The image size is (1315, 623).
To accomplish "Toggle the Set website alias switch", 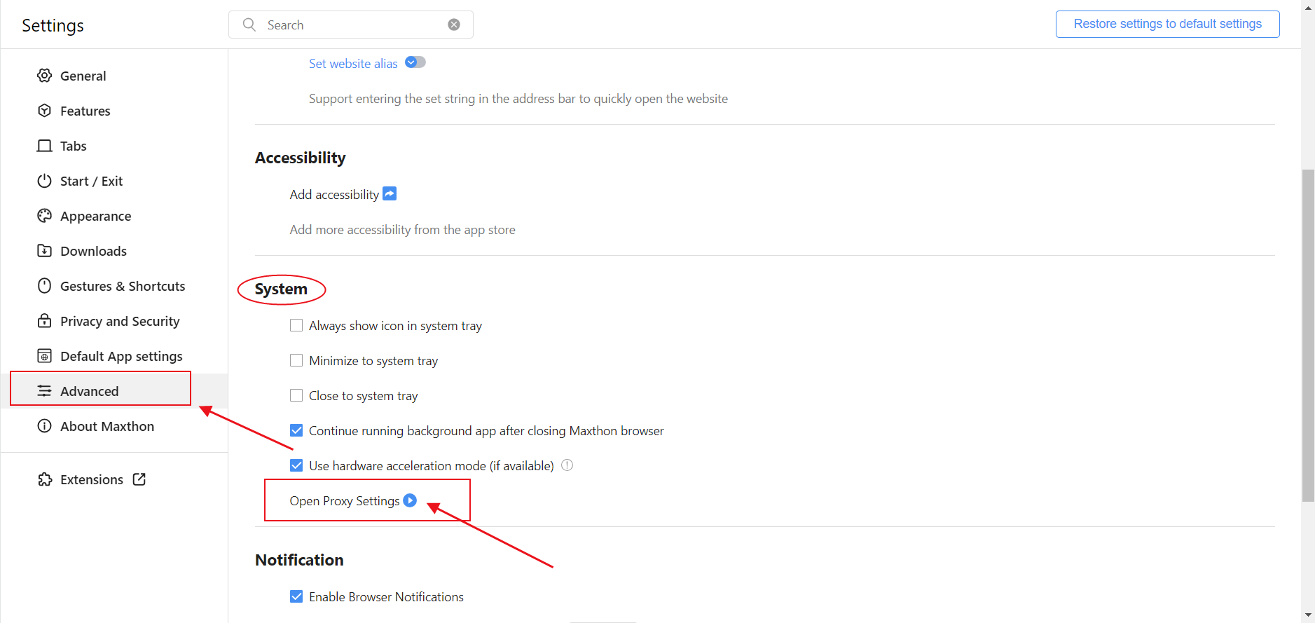I will point(415,62).
